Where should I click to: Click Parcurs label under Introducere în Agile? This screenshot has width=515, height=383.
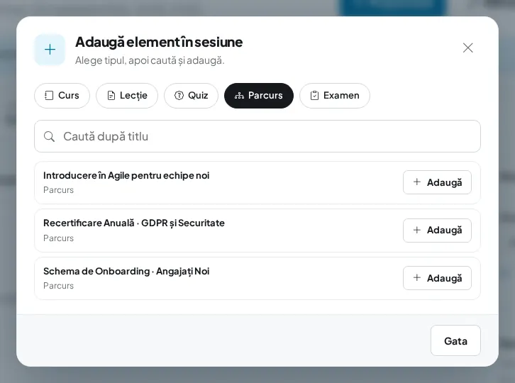(58, 190)
